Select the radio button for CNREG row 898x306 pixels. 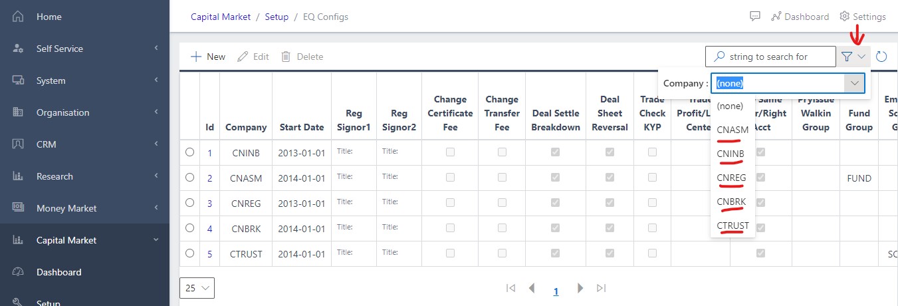190,203
